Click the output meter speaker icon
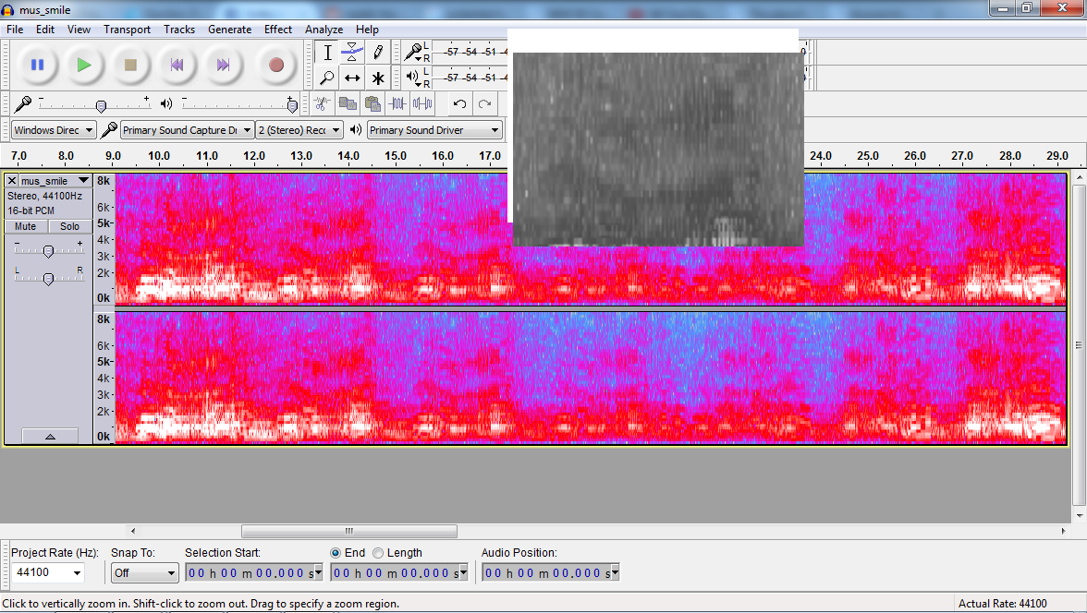Image resolution: width=1087 pixels, height=613 pixels. pyautogui.click(x=413, y=77)
